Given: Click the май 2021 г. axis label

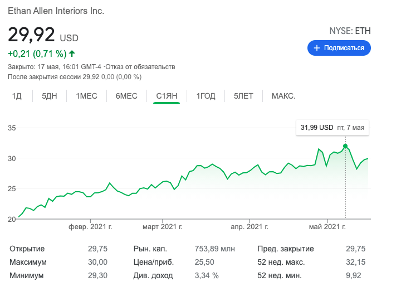Looking at the screenshot, I should [x=327, y=227].
